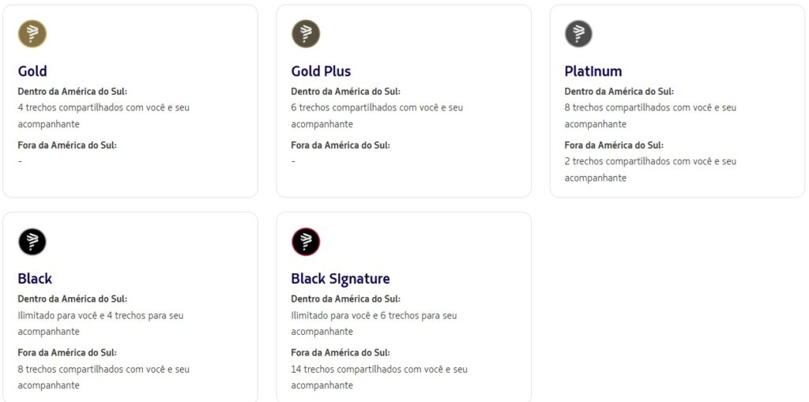Image resolution: width=809 pixels, height=402 pixels.
Task: Click the Platinum tier badge icon
Action: click(x=579, y=34)
